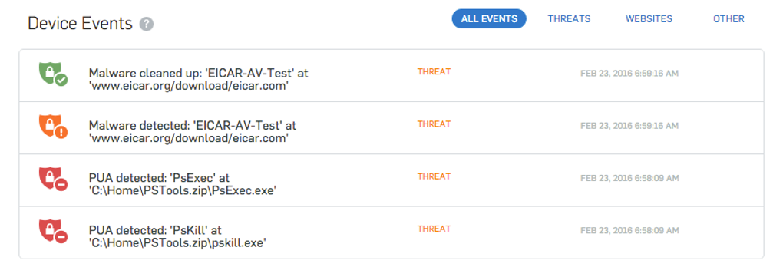This screenshot has height=277, width=783.
Task: Open the Other events tab
Action: coord(728,19)
